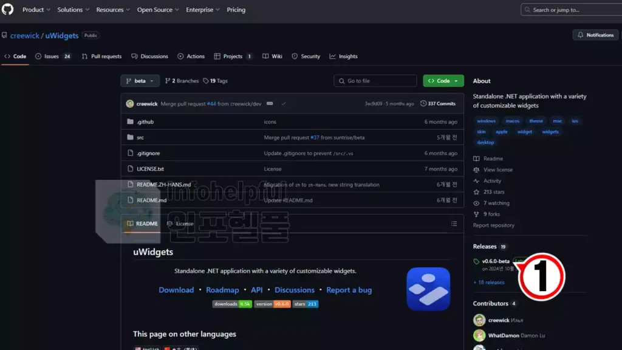
Task: Open the Report repository link
Action: pyautogui.click(x=493, y=225)
